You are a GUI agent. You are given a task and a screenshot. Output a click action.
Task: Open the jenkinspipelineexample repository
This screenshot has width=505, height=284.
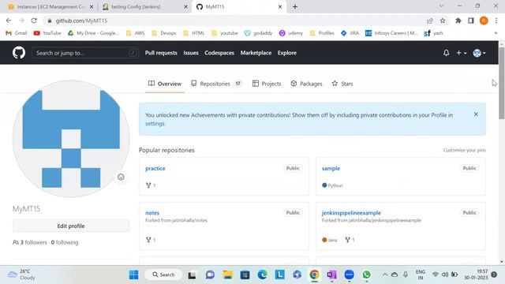pos(351,213)
